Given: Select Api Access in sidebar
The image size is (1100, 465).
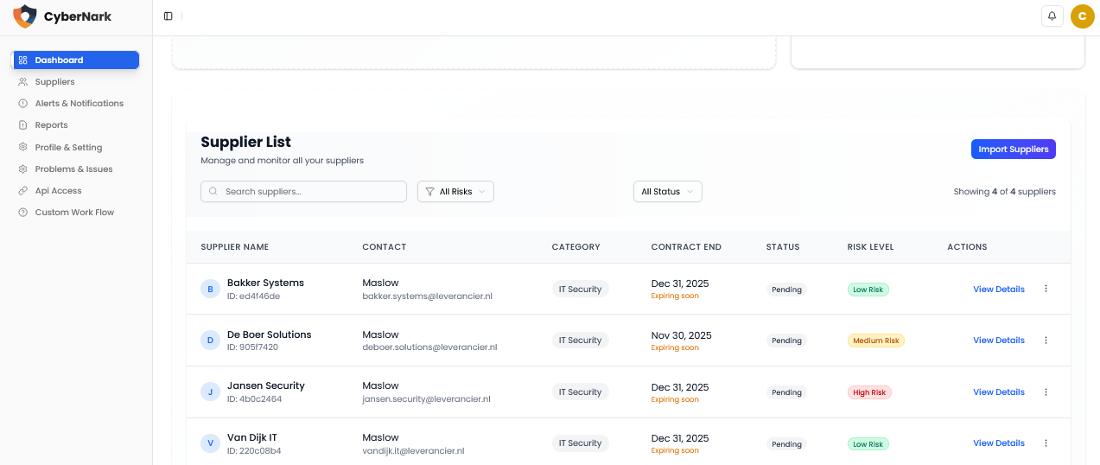Looking at the screenshot, I should click(58, 191).
